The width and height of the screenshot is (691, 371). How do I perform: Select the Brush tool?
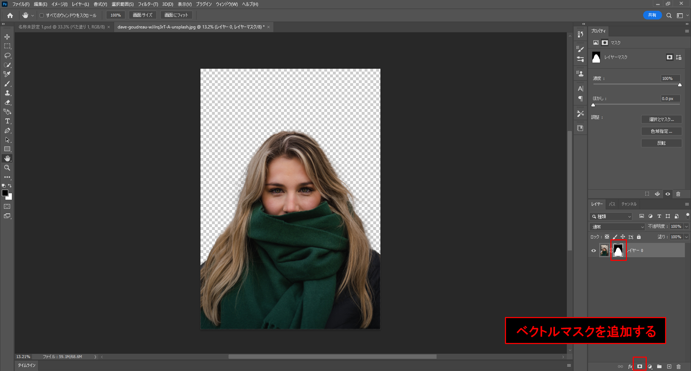[7, 84]
